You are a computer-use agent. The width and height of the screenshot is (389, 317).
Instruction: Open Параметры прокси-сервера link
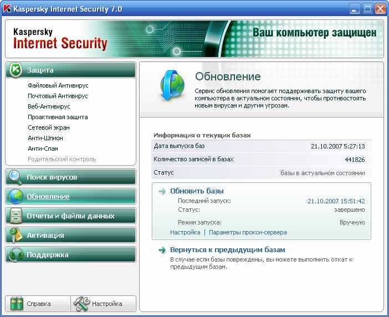pyautogui.click(x=248, y=232)
